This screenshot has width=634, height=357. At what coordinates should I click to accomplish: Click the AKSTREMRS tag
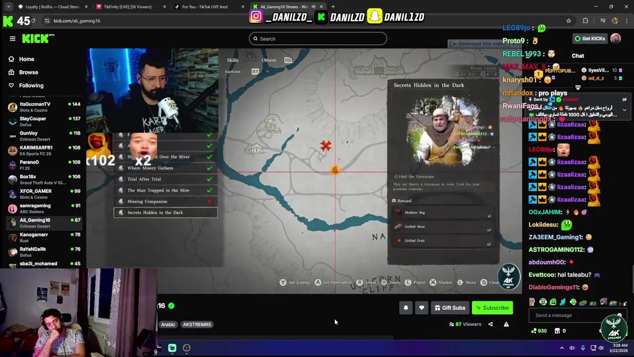point(197,324)
